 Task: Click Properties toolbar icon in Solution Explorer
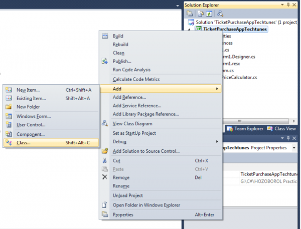click(x=190, y=14)
